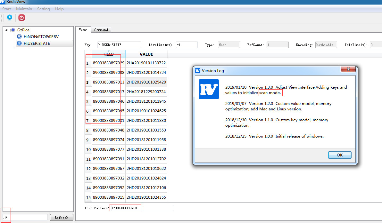The height and width of the screenshot is (223, 382).
Task: Select field cell 89003833897013
Action: [109, 82]
